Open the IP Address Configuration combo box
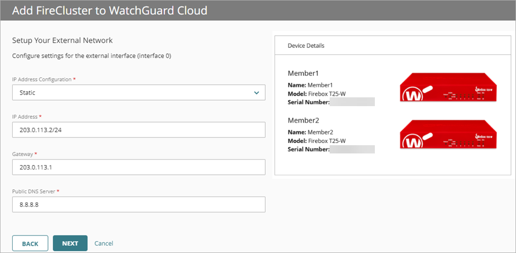This screenshot has height=253, width=516. pos(138,93)
